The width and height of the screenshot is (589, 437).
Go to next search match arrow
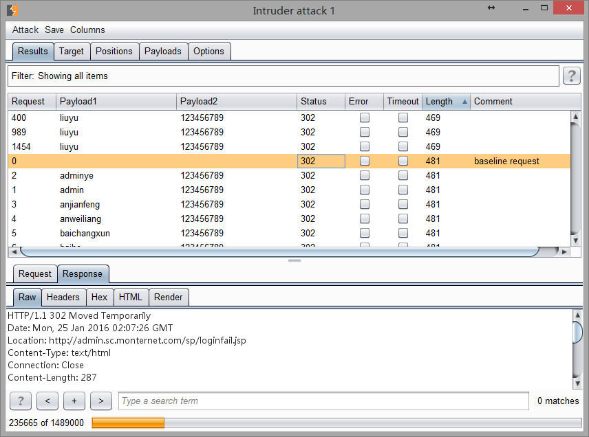[100, 401]
